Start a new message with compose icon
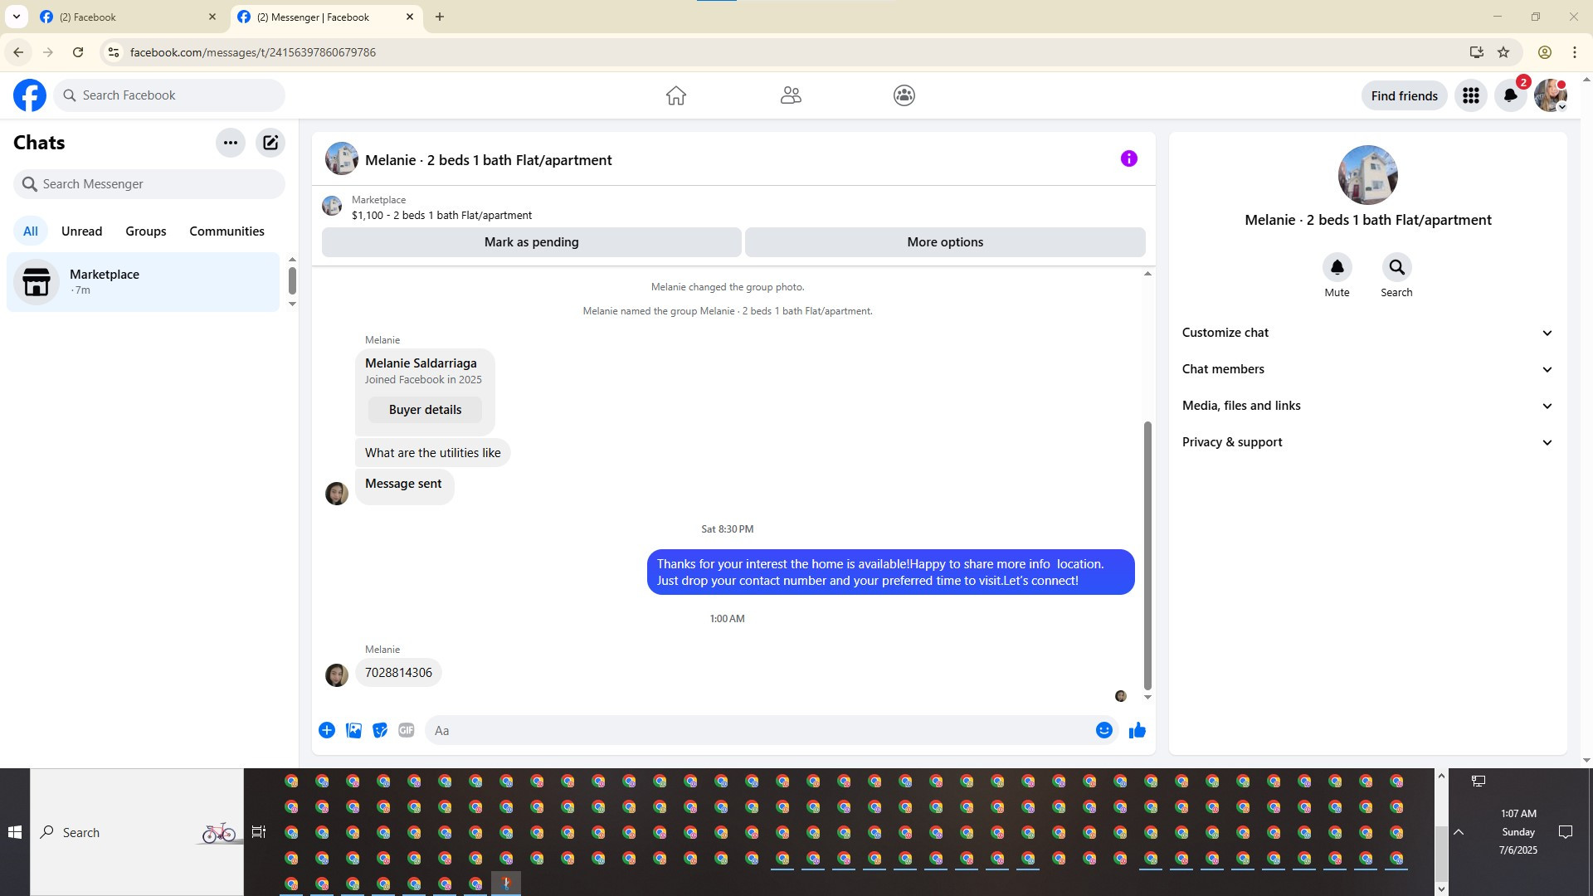 pyautogui.click(x=270, y=143)
